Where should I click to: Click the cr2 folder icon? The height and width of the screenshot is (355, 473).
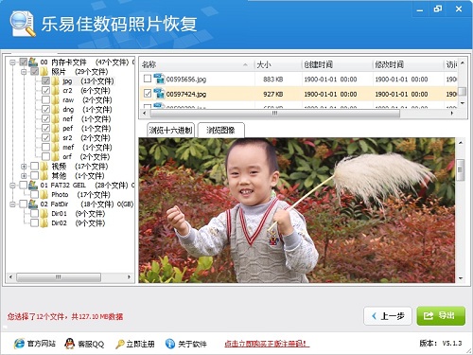point(56,91)
